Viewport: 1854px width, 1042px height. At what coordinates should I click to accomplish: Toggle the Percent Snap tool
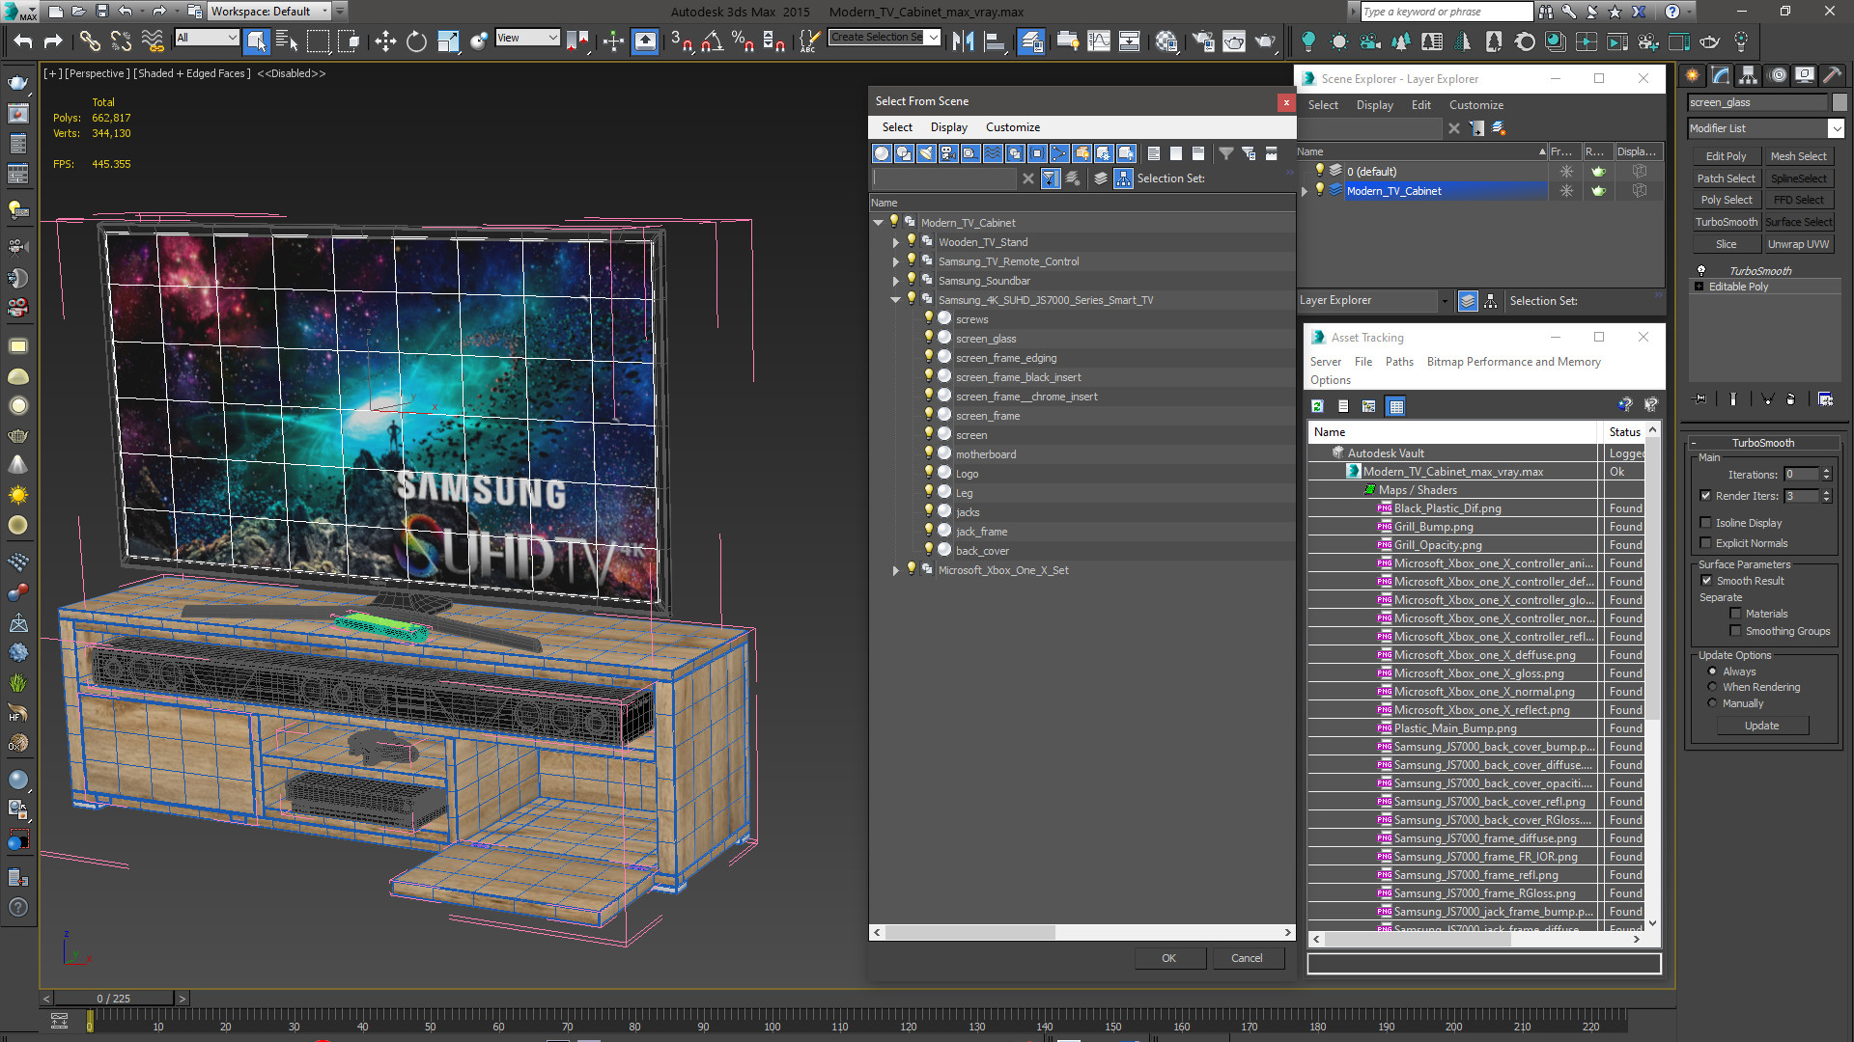[x=743, y=41]
